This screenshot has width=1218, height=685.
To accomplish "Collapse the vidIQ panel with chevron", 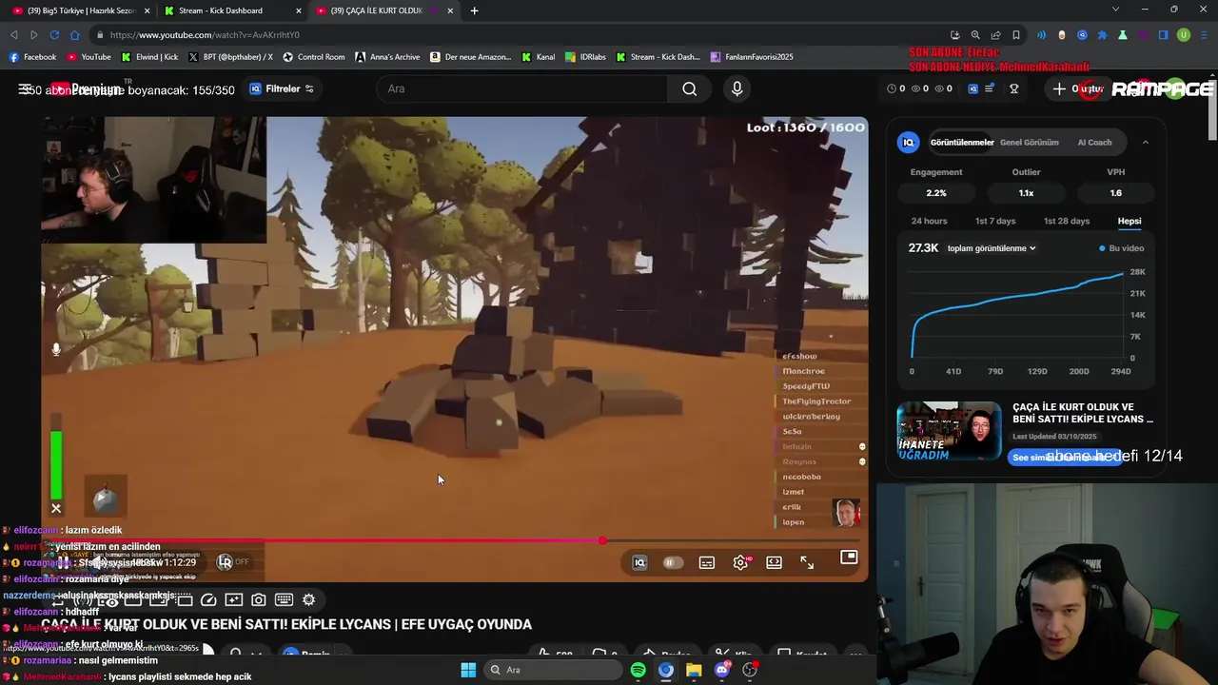I will tap(1145, 143).
